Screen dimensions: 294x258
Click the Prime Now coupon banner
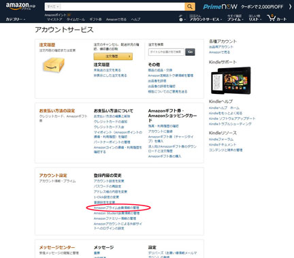243,7
